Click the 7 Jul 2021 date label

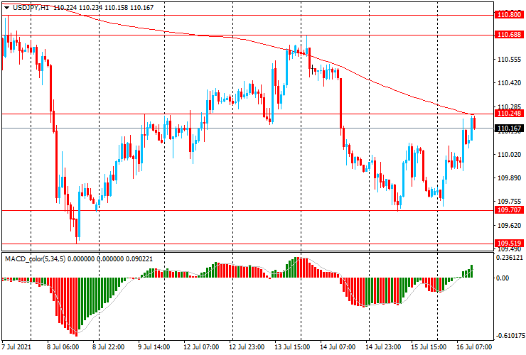[16, 346]
